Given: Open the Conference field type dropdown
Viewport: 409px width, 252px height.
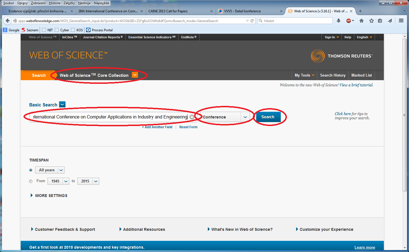Looking at the screenshot, I should click(225, 117).
